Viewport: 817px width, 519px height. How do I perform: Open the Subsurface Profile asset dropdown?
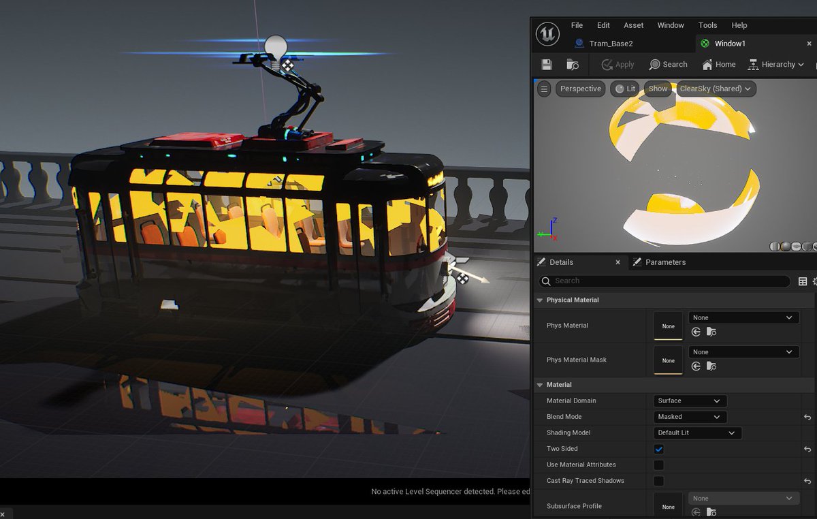click(743, 499)
